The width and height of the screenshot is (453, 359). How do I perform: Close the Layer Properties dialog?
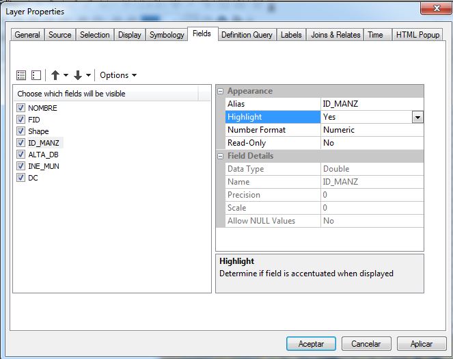[x=430, y=10]
